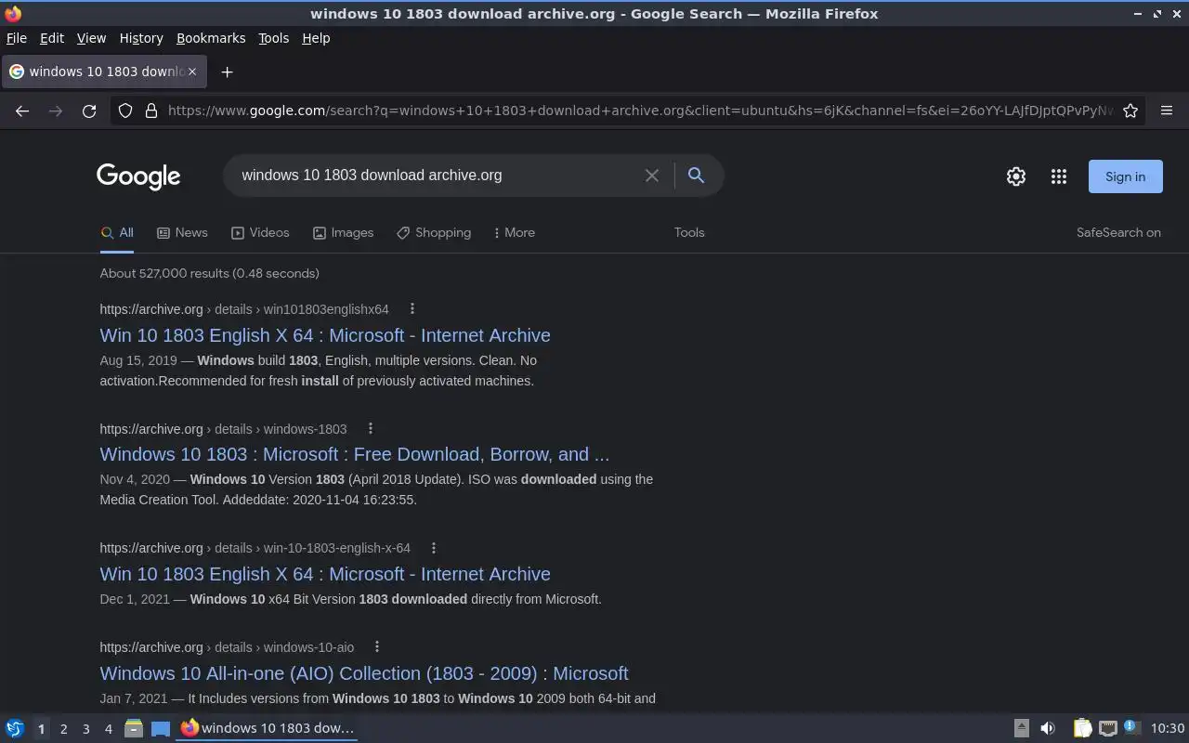Screen dimensions: 1189x743
Task: Open the Firefox hamburger application menu
Action: (x=1167, y=111)
